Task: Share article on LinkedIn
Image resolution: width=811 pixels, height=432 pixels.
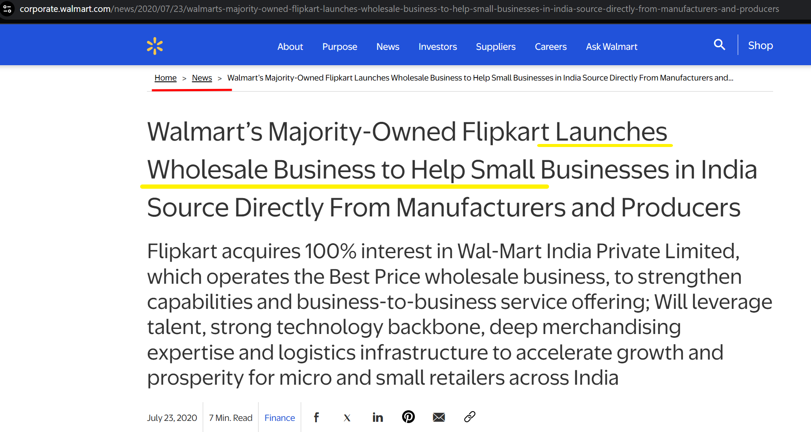Action: click(x=377, y=418)
